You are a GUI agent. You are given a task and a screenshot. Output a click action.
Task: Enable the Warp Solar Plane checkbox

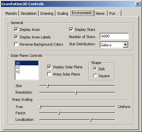(x=49, y=74)
